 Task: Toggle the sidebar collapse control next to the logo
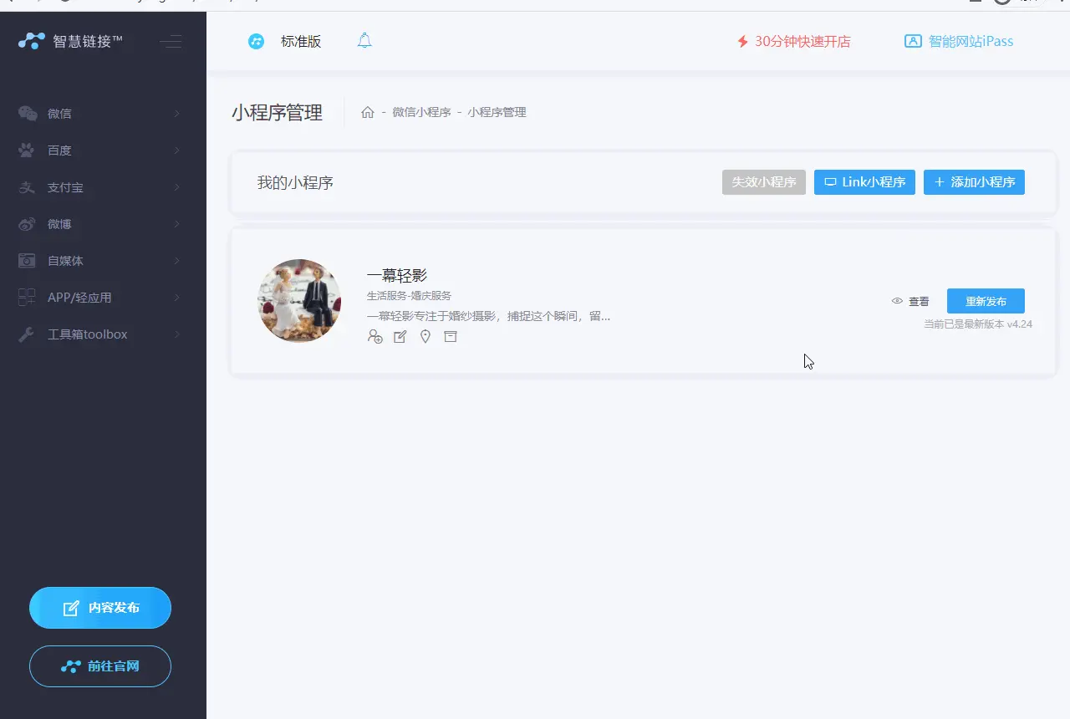[171, 41]
